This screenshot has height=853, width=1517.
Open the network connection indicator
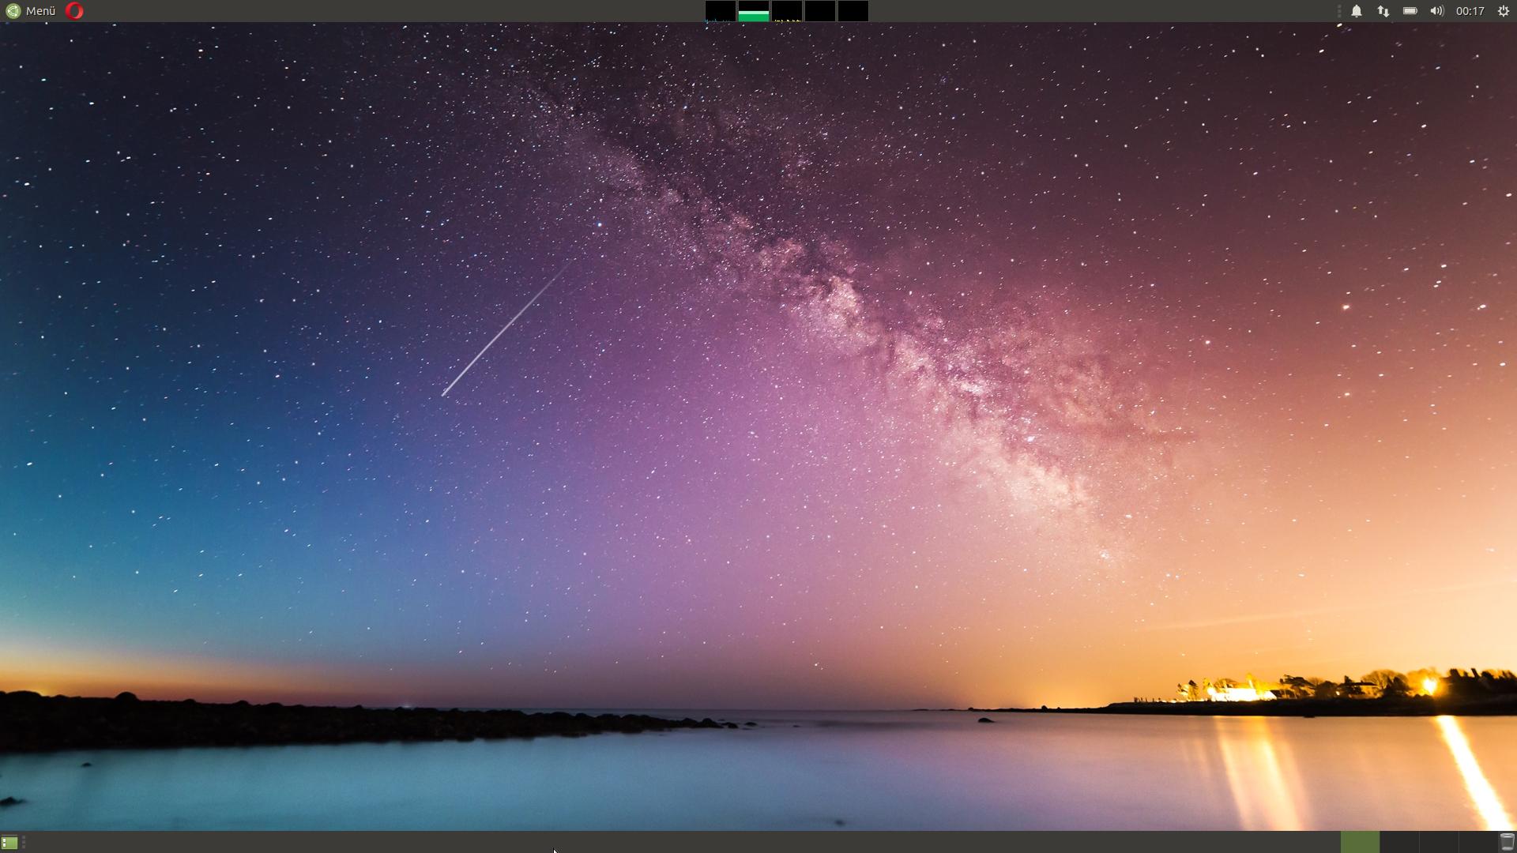1383,11
